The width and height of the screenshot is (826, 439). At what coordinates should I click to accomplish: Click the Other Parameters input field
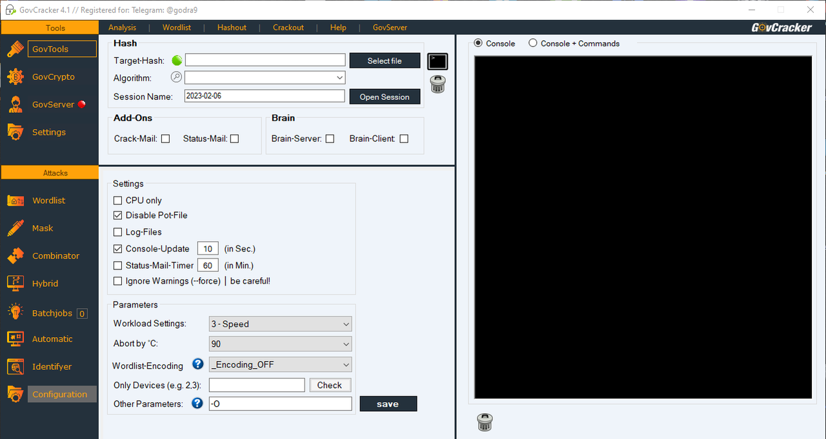pyautogui.click(x=281, y=404)
